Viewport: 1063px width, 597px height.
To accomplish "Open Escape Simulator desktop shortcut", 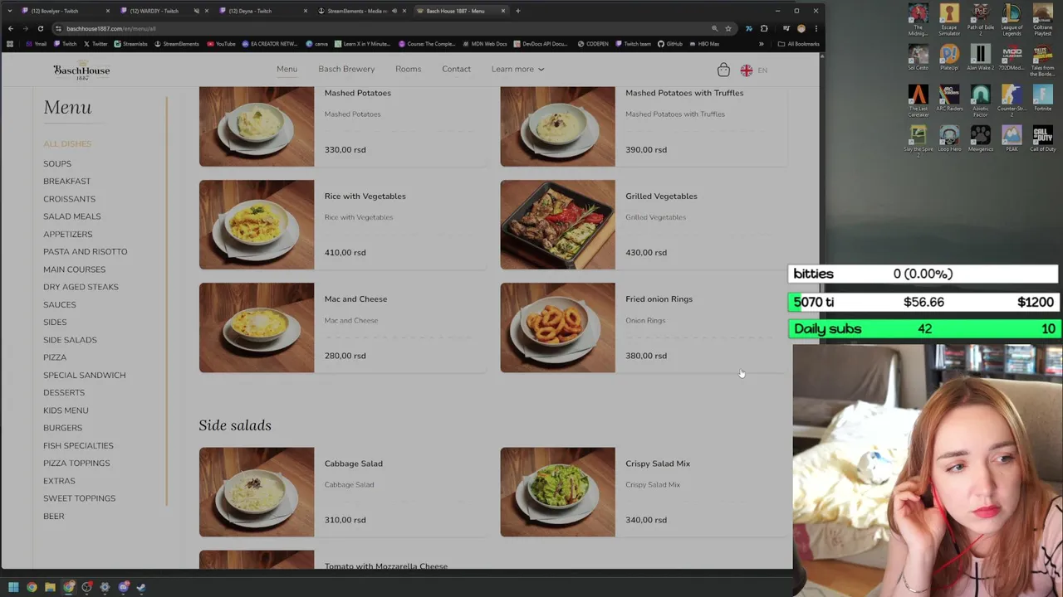I will tap(949, 20).
